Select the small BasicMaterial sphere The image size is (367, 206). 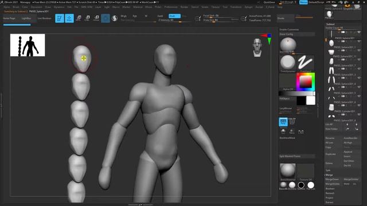[x=283, y=185]
